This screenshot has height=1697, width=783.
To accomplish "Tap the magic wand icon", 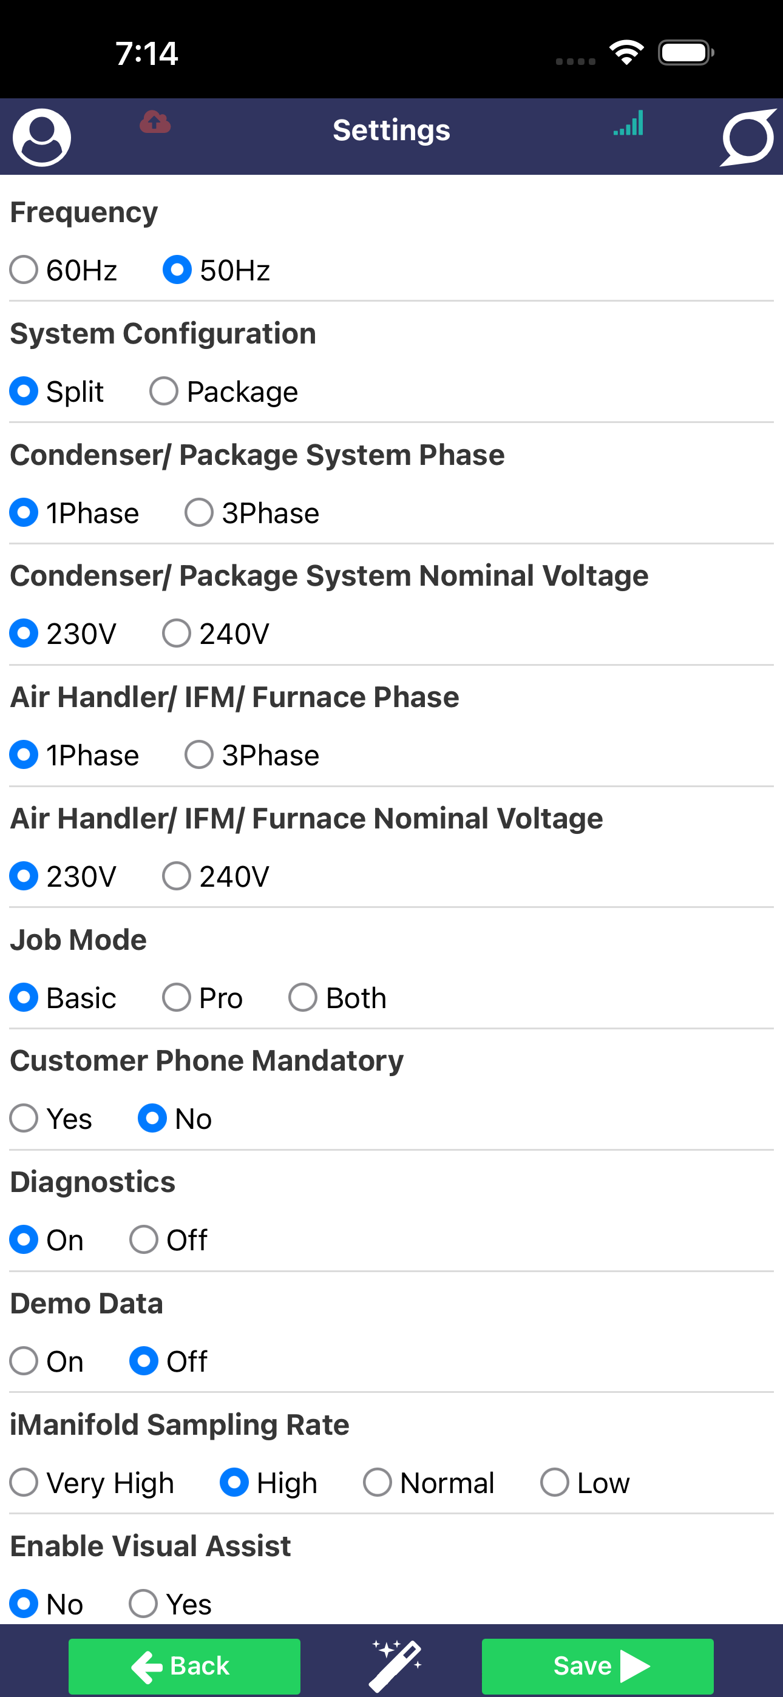I will (x=396, y=1665).
